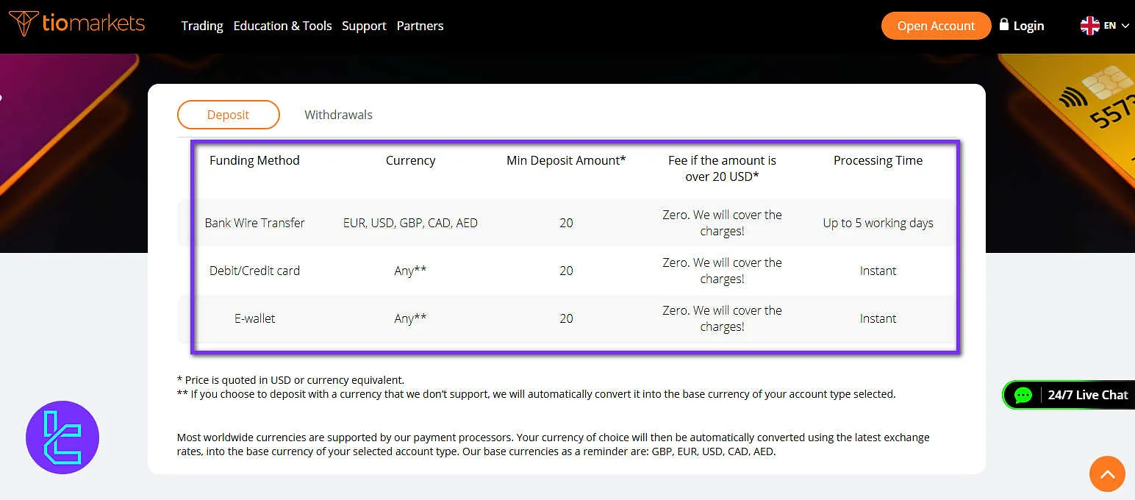Viewport: 1135px width, 500px height.
Task: Click the Open Account button
Action: point(936,25)
